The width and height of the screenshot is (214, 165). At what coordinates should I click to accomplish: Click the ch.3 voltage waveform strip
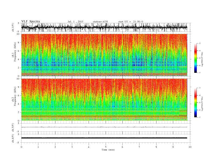[104, 127]
